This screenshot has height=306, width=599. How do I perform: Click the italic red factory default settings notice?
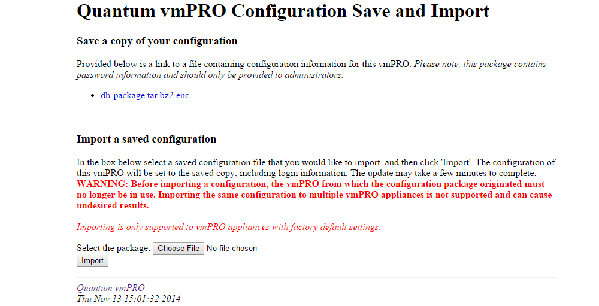228,227
